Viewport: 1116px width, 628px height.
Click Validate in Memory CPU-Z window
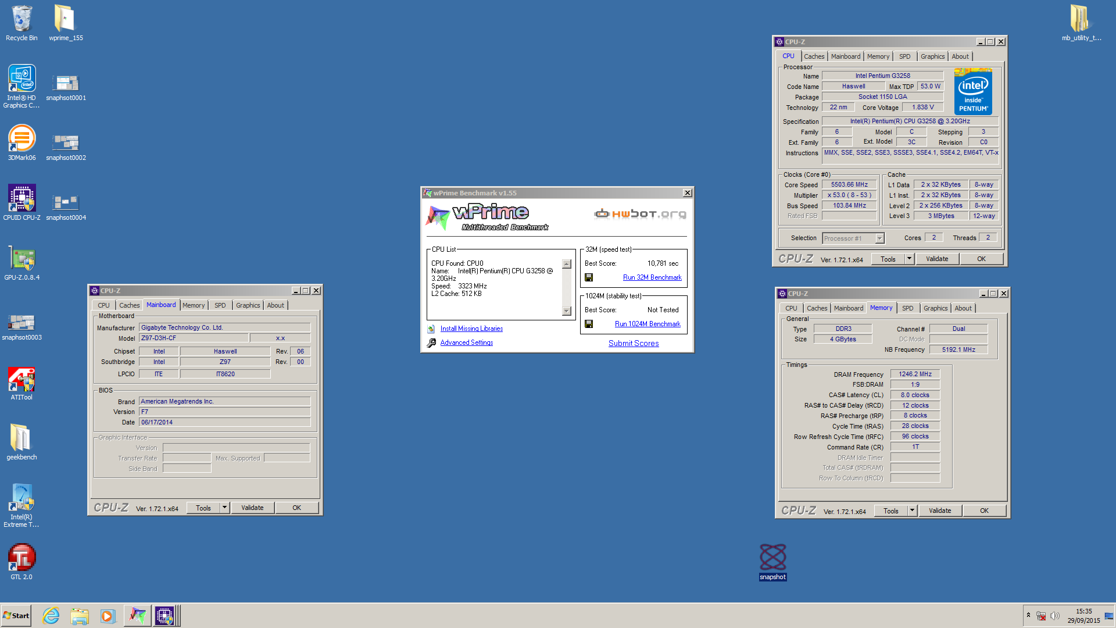[940, 511]
